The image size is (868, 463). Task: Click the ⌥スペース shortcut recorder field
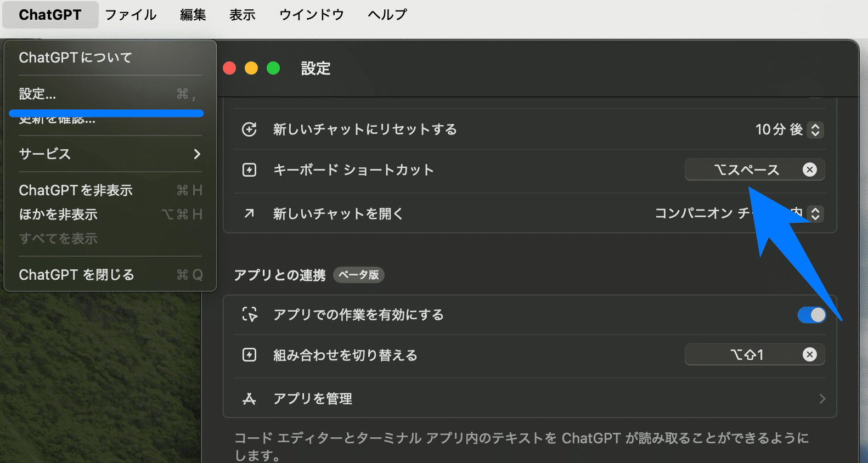(x=745, y=170)
